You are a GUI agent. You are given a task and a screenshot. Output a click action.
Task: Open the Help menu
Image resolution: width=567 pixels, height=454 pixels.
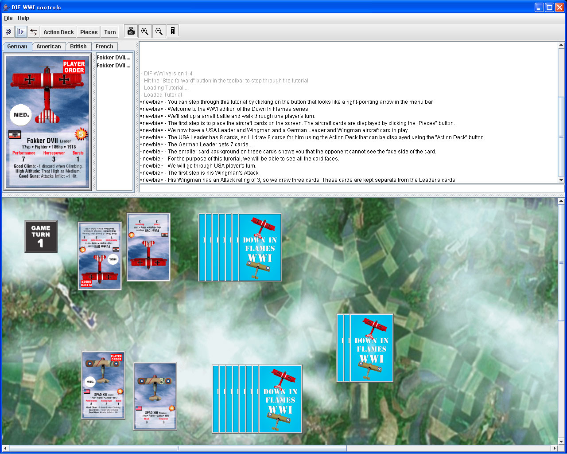(23, 18)
